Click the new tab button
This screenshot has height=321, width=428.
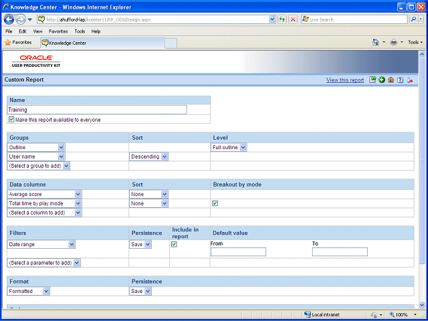171,43
